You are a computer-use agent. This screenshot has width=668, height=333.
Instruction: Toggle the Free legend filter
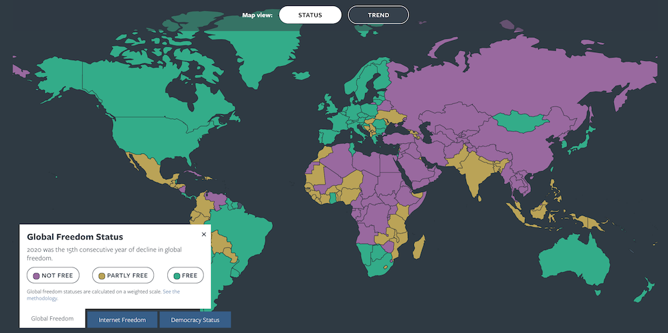tap(185, 275)
